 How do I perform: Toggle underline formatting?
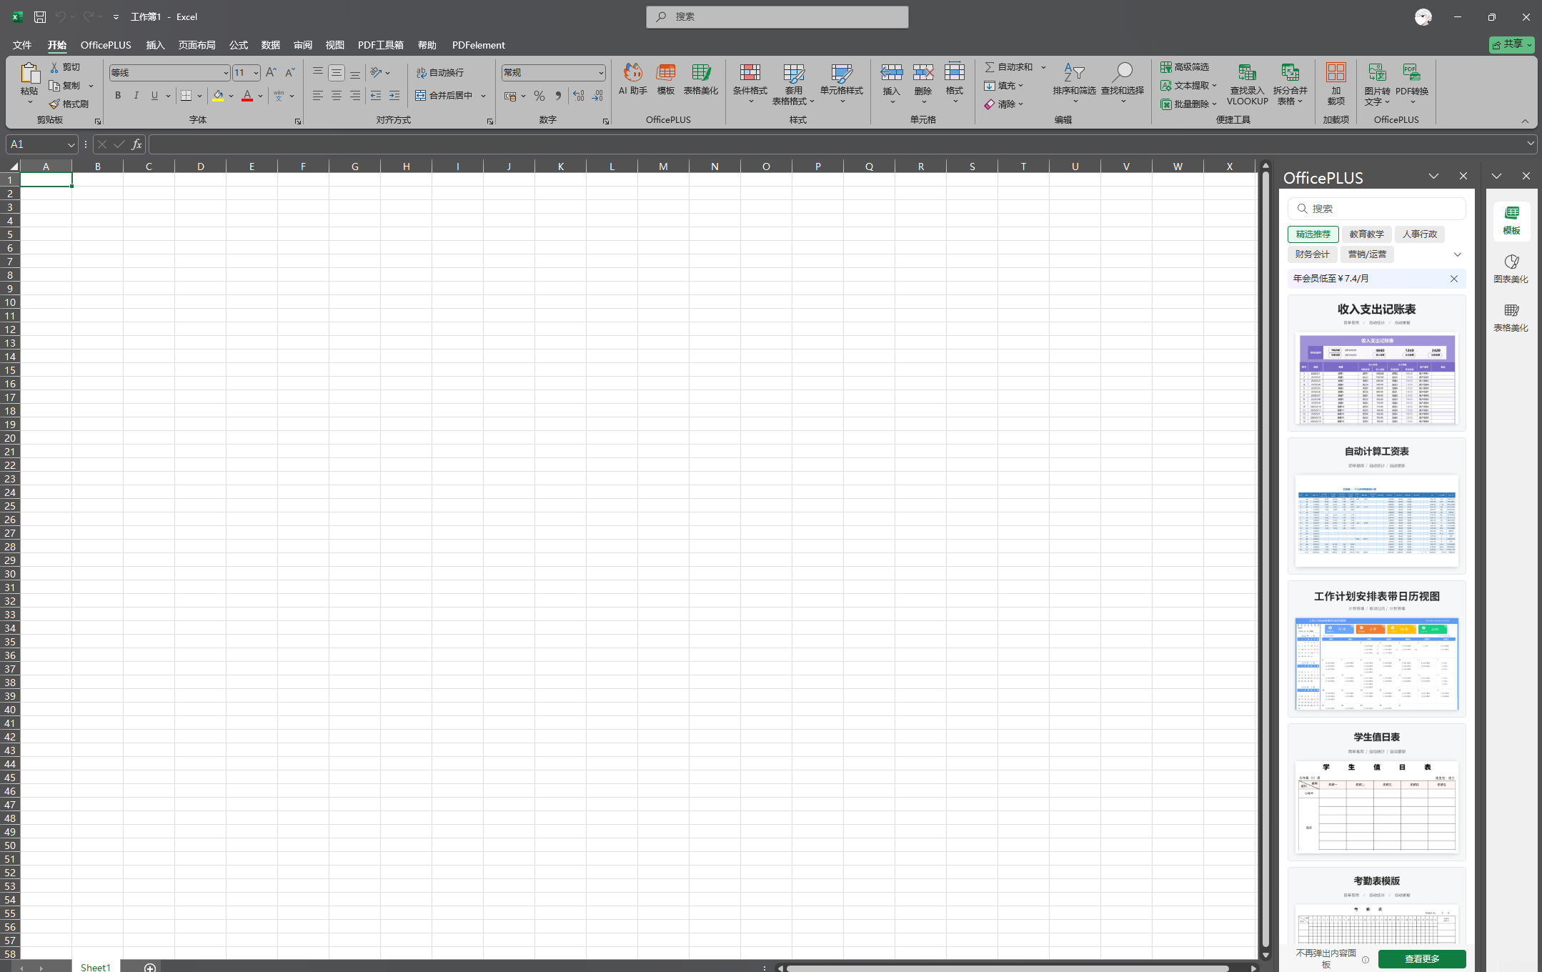[154, 96]
